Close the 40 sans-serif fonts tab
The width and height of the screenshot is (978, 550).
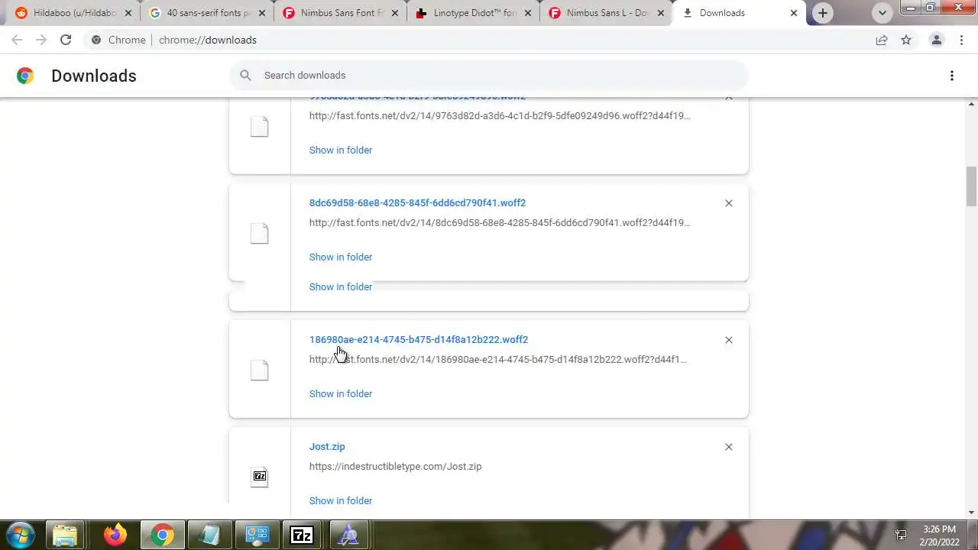click(x=262, y=13)
